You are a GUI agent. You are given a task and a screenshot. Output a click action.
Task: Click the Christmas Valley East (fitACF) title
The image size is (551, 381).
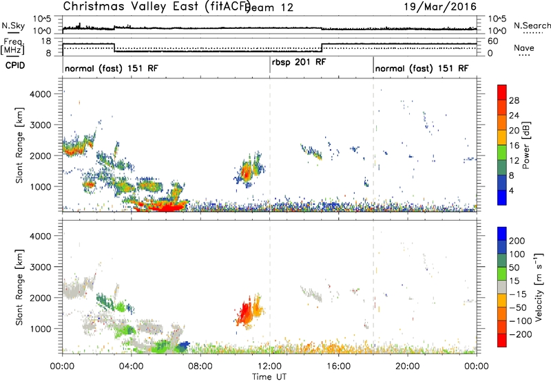pos(157,7)
